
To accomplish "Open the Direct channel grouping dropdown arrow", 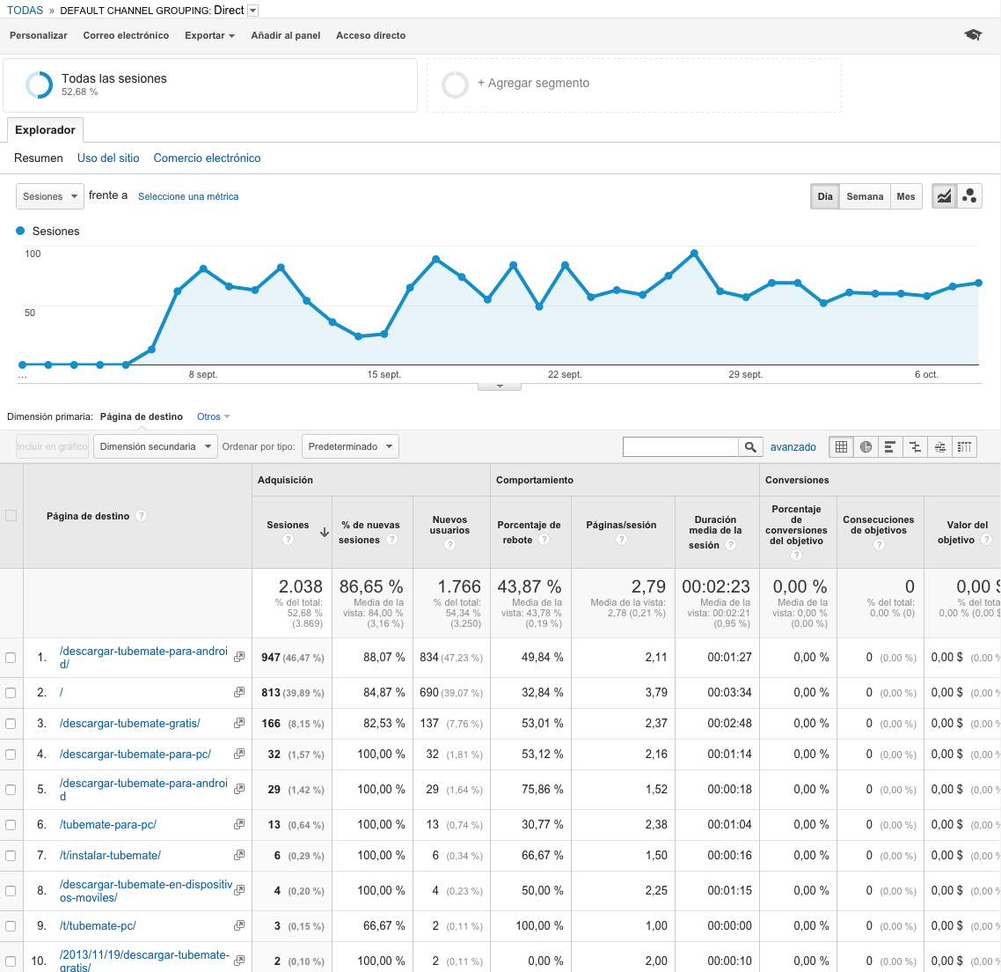I will click(252, 11).
